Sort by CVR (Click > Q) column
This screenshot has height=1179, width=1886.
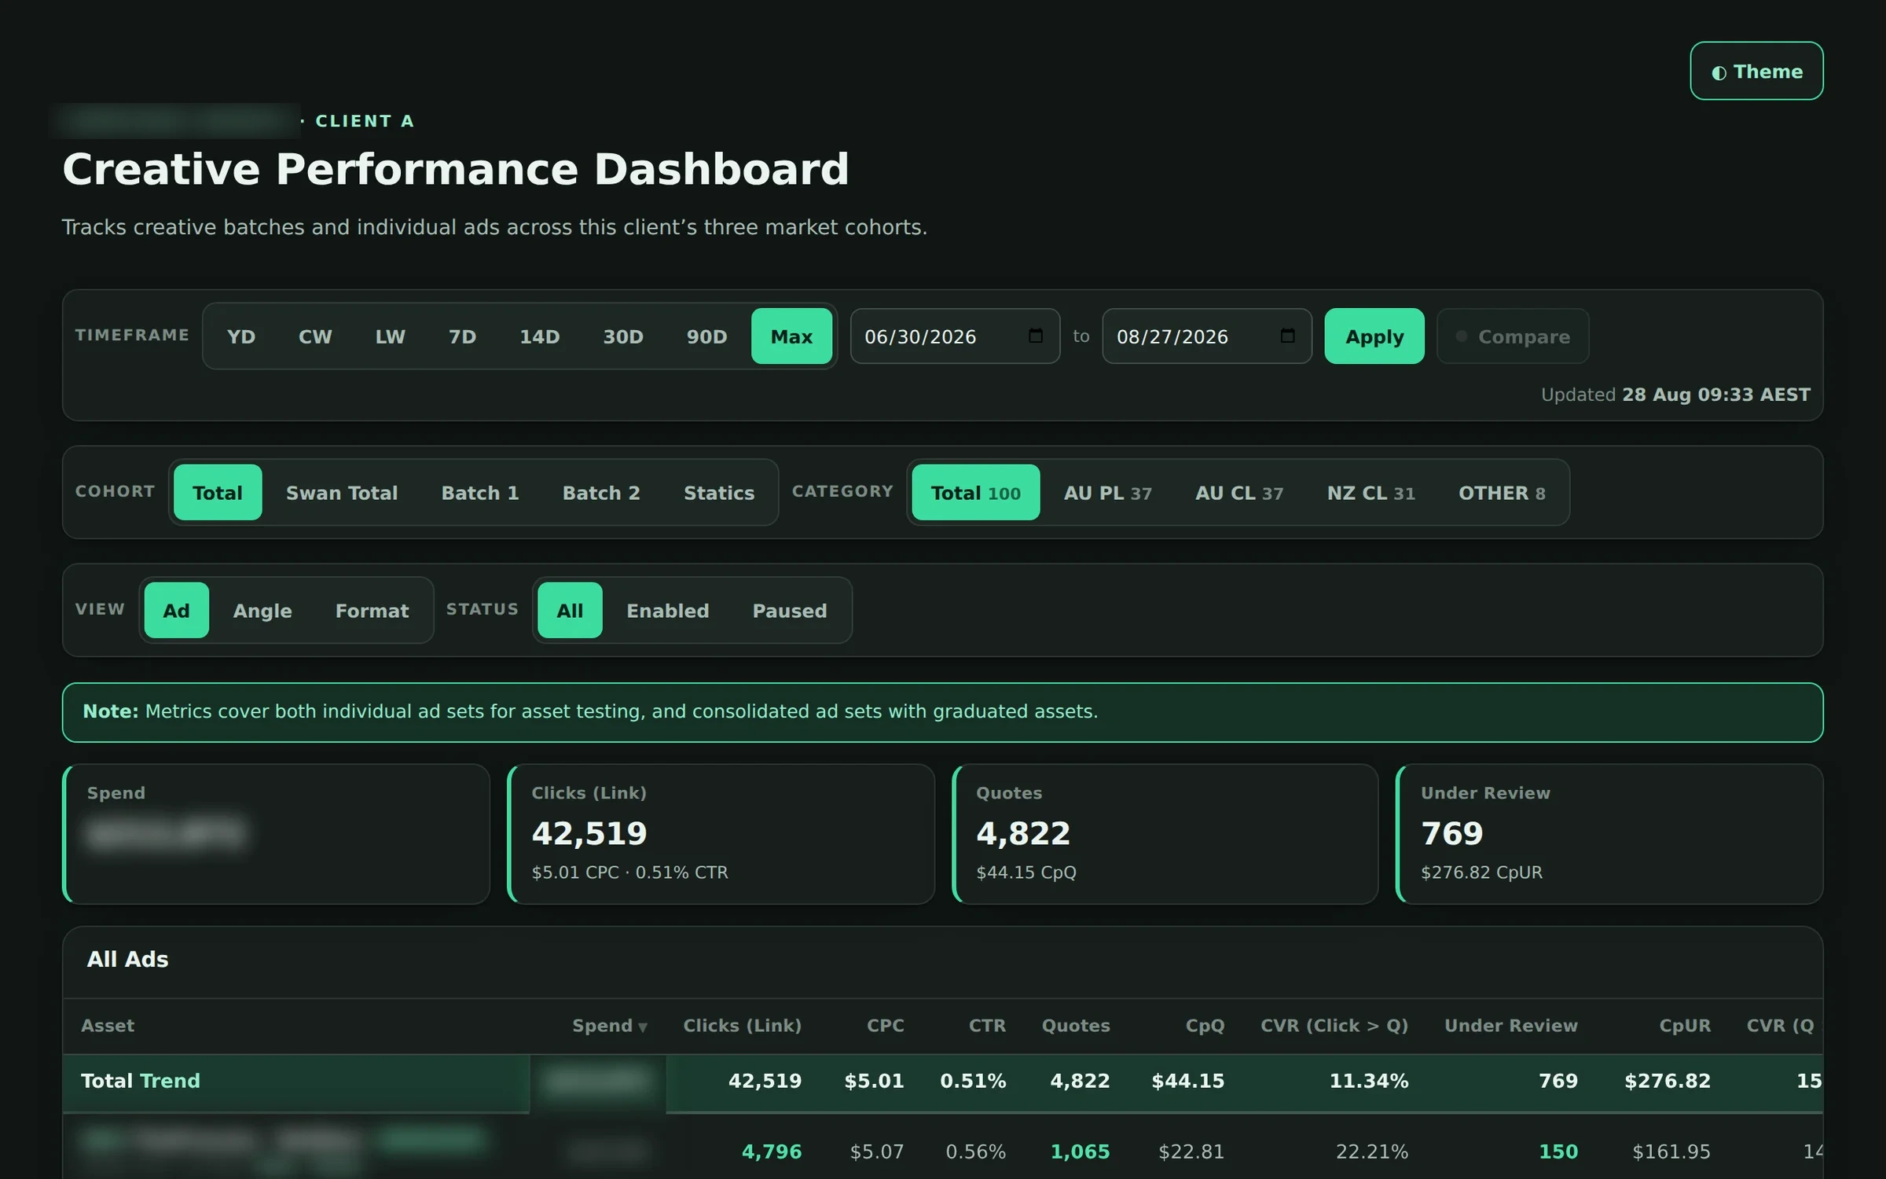1334,1026
